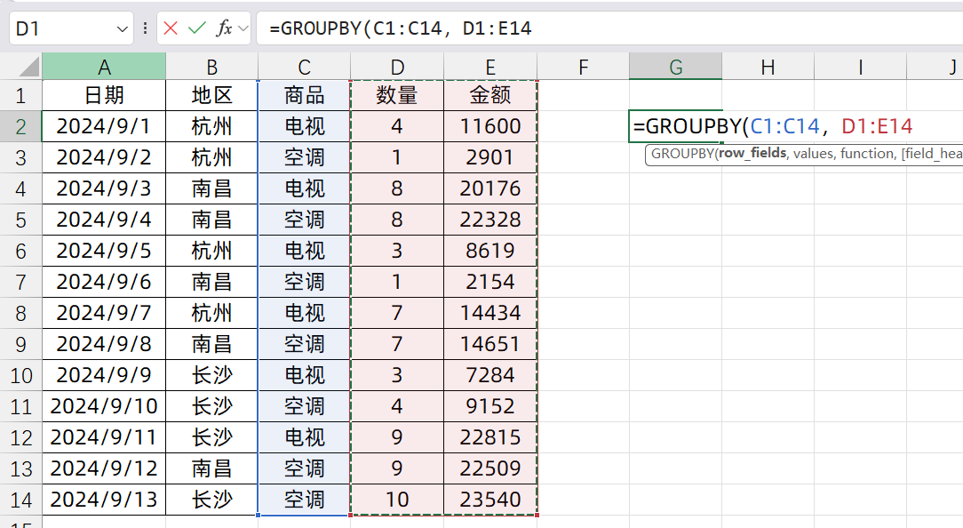963x528 pixels.
Task: Click the row_fields argument in the tooltip
Action: click(x=752, y=153)
